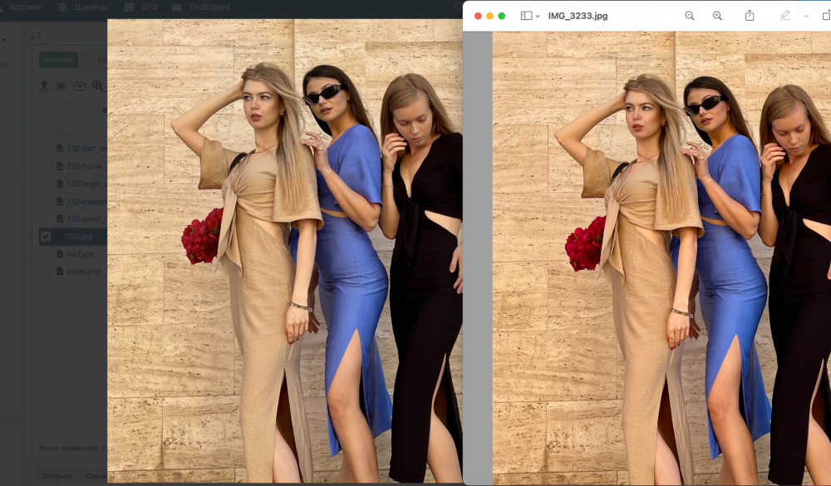831x486 pixels.
Task: Click the Хостинг icon in the top bar
Action: (2, 7)
